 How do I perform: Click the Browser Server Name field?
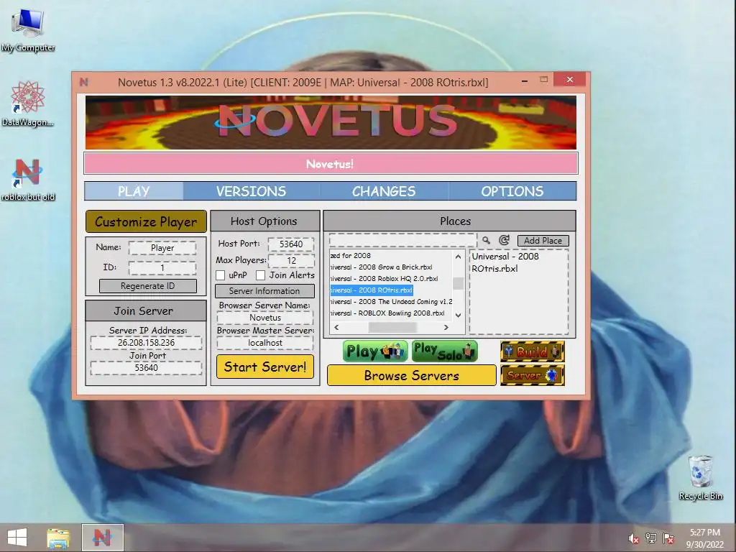pyautogui.click(x=265, y=318)
